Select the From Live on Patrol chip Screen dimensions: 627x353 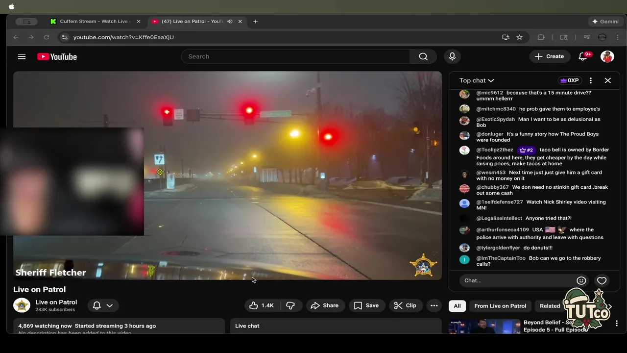(500, 306)
